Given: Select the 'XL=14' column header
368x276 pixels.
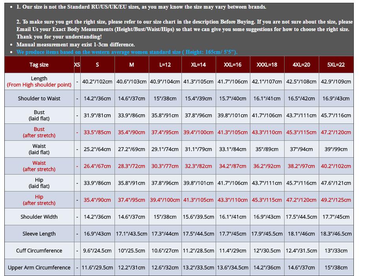Looking at the screenshot, I should click(x=198, y=65).
